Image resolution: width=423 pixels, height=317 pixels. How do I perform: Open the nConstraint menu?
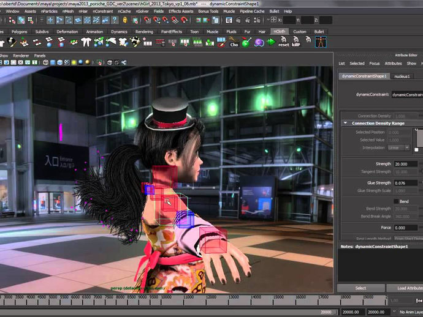pos(103,11)
